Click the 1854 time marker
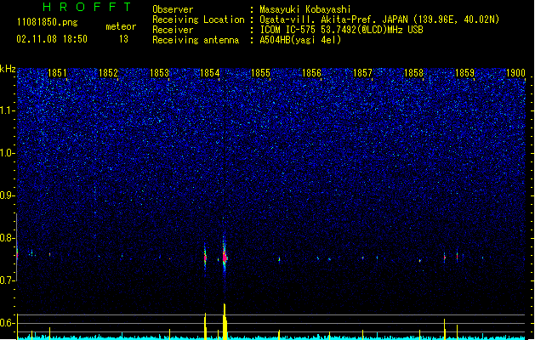535x340 pixels. pos(210,73)
